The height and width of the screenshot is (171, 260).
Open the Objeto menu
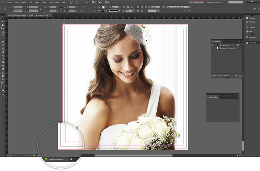36,2
